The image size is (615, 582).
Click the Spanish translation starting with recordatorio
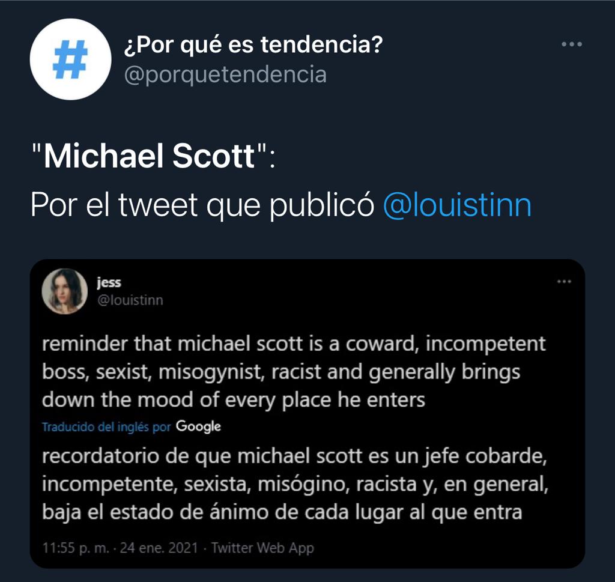pyautogui.click(x=295, y=484)
